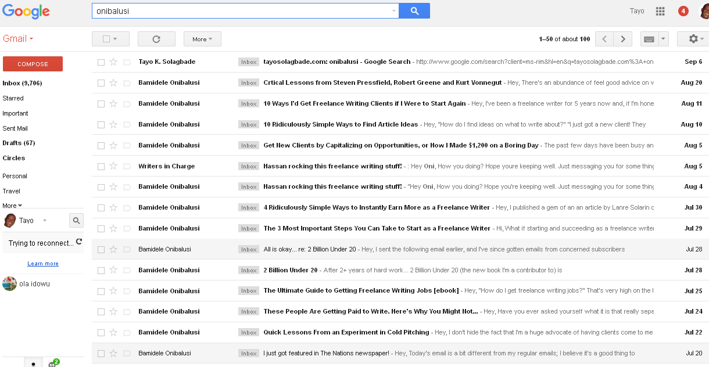The image size is (709, 367).
Task: Go to newer messages page arrow
Action: tap(604, 39)
